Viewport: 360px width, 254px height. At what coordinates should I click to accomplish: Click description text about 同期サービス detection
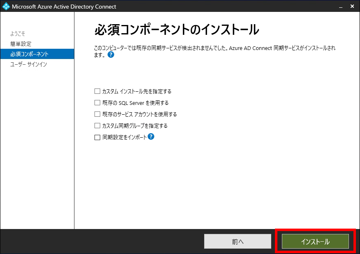coord(215,51)
